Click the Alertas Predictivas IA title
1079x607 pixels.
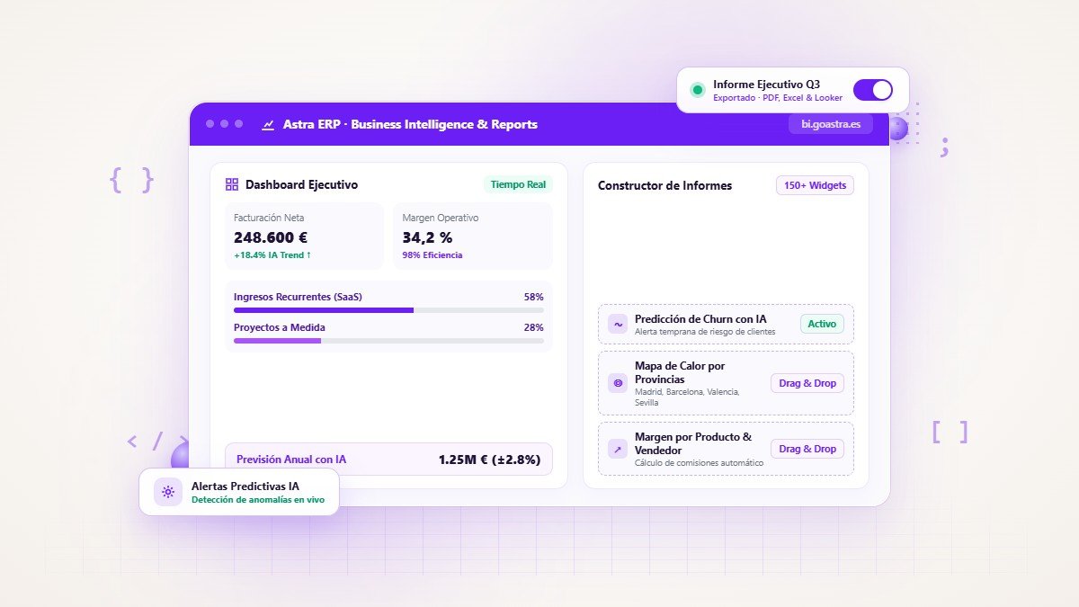[245, 486]
